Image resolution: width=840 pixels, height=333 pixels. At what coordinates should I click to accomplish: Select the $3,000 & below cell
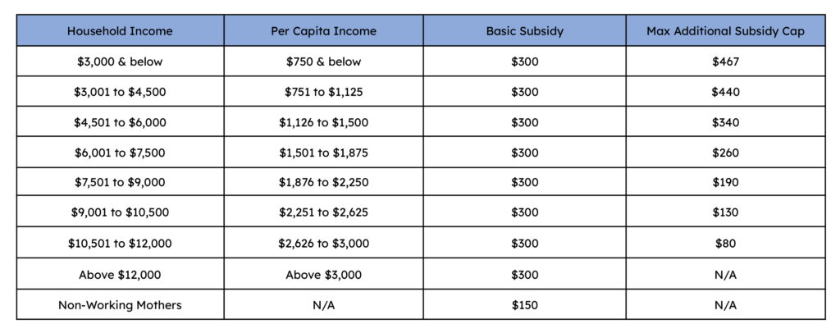click(x=120, y=62)
